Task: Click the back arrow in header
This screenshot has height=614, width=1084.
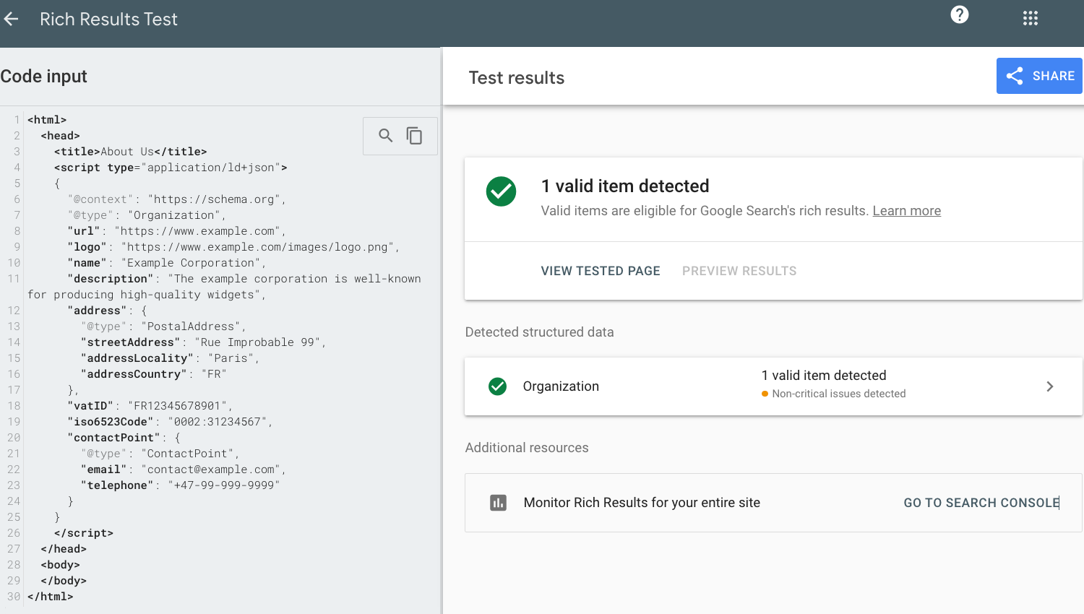Action: pyautogui.click(x=12, y=20)
